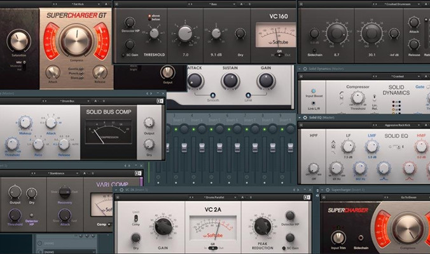Screen dimensions: 430x254
Task: Click the VC 160 header menu icon
Action: (x=116, y=4)
